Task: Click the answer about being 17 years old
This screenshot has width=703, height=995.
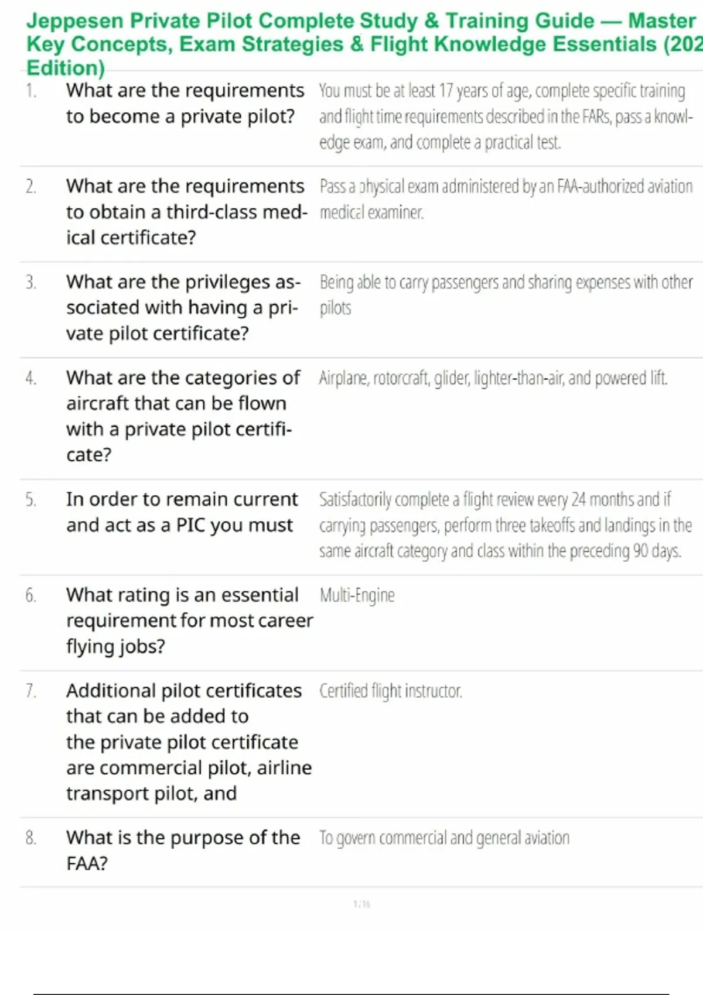Action: 506,116
